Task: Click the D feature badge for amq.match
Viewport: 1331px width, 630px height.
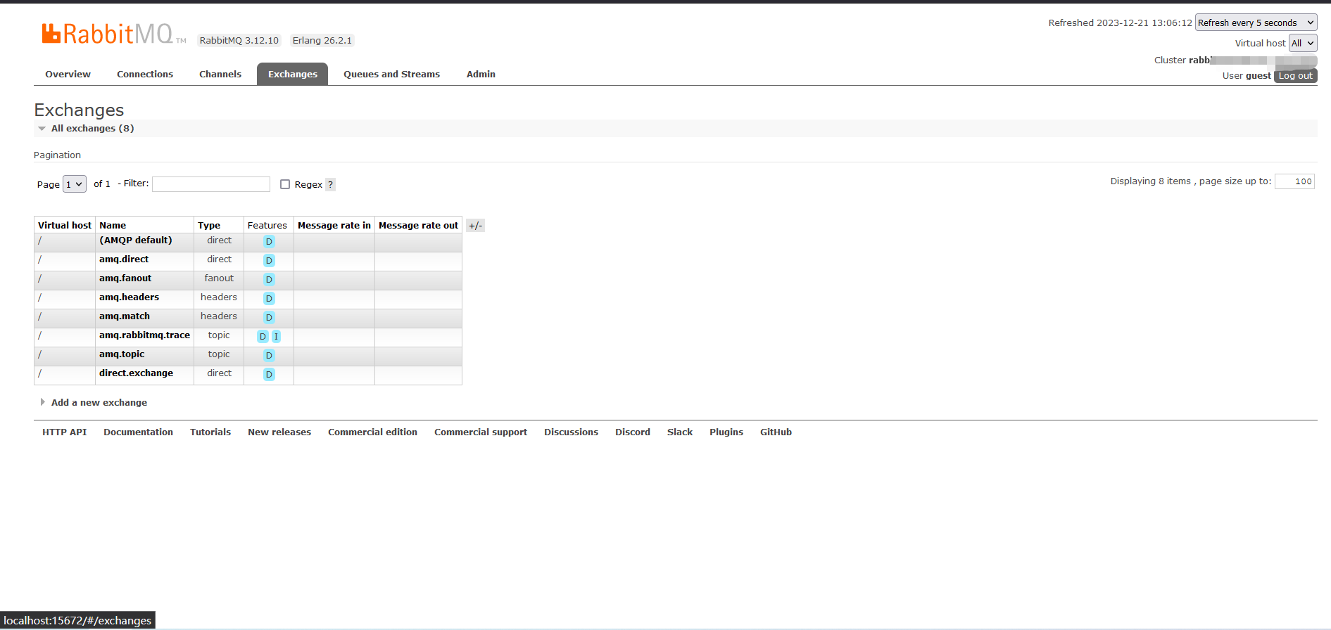Action: click(x=269, y=318)
